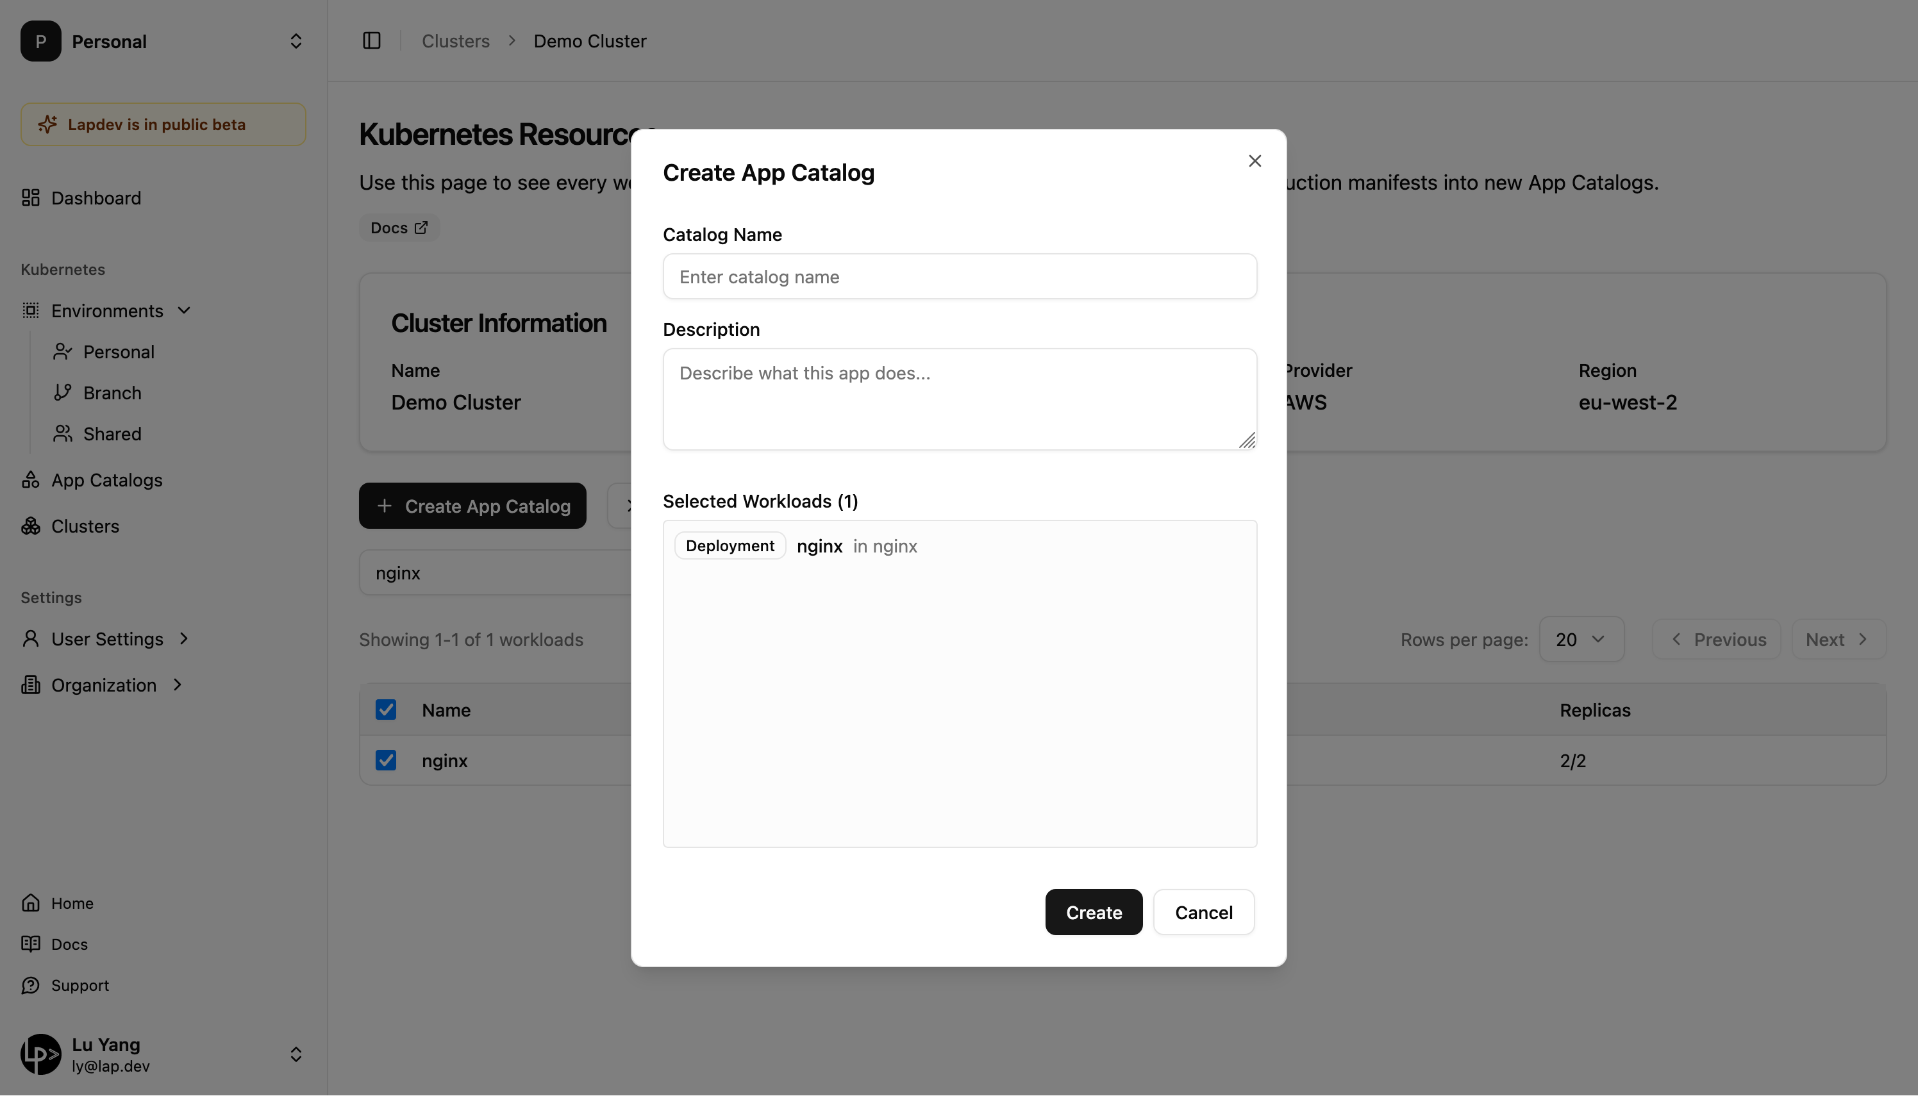Click the Docs book icon in sidebar
Image resolution: width=1918 pixels, height=1096 pixels.
[x=31, y=944]
